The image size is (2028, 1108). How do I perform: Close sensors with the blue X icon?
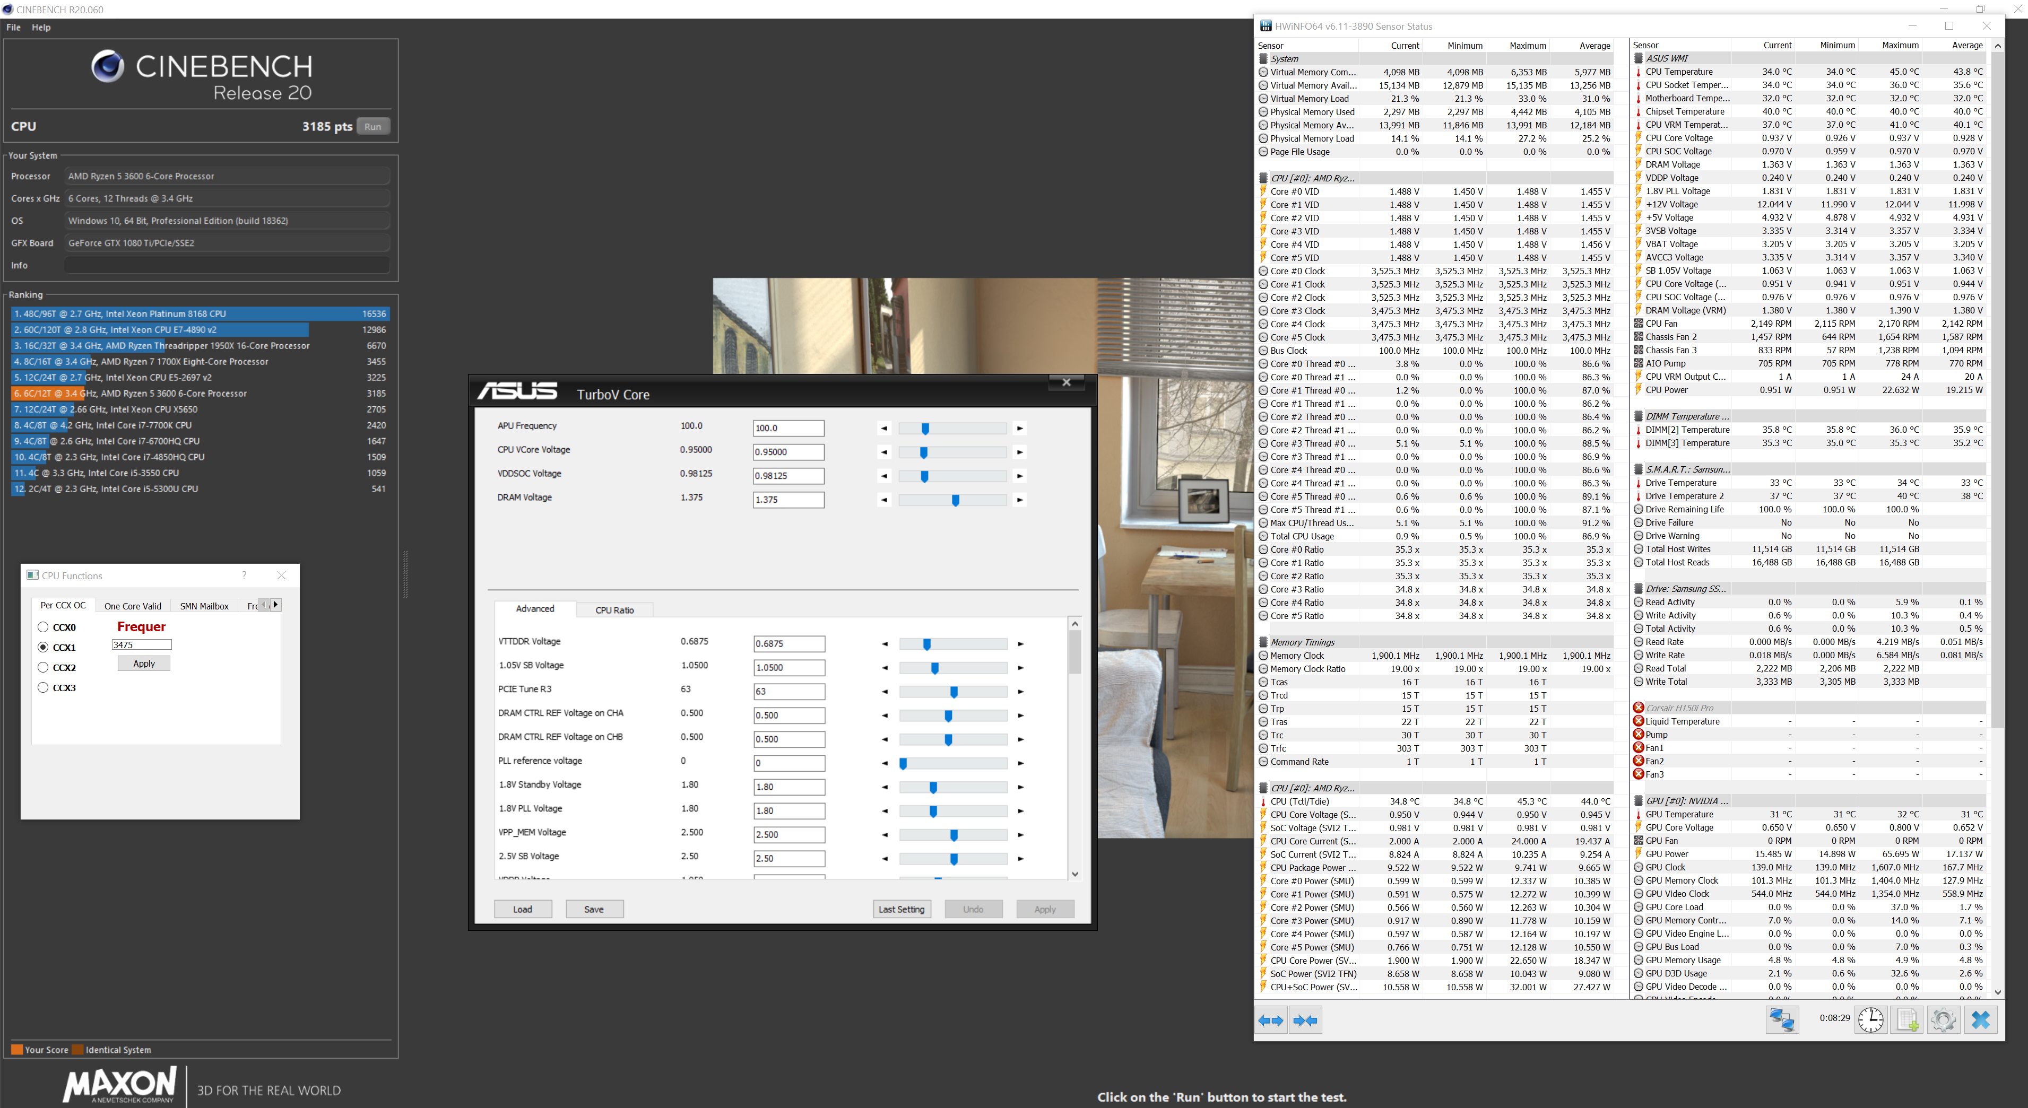coord(1981,1020)
